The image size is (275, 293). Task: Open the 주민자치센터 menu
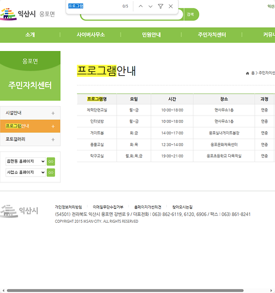(x=212, y=35)
